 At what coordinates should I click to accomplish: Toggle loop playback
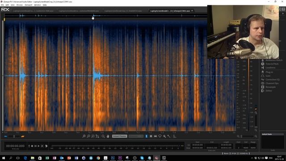coord(46,146)
